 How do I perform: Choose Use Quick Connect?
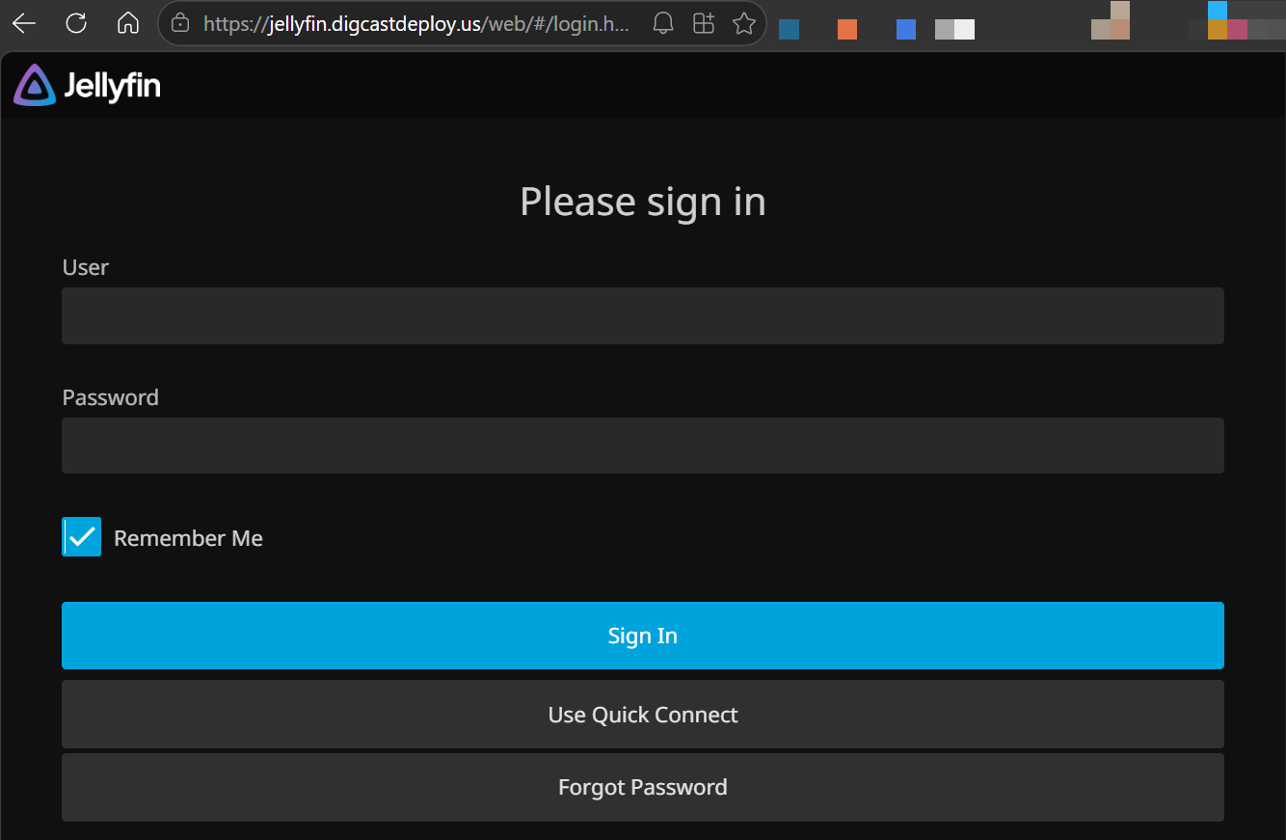click(x=643, y=715)
